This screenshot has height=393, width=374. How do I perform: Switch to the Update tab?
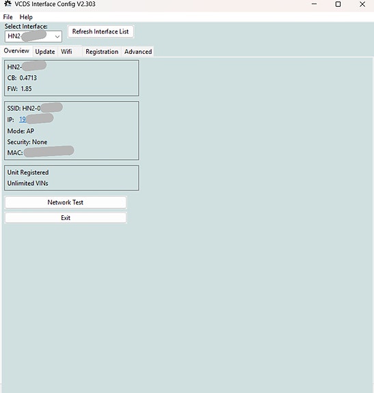(x=45, y=52)
